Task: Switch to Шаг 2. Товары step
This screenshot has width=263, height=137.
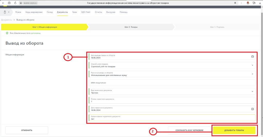Action: click(131, 27)
